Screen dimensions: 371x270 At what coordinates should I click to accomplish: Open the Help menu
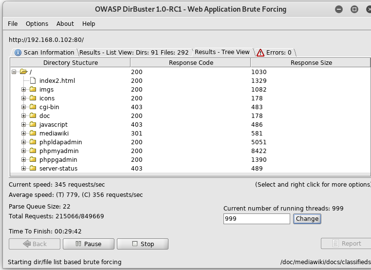[x=89, y=24]
